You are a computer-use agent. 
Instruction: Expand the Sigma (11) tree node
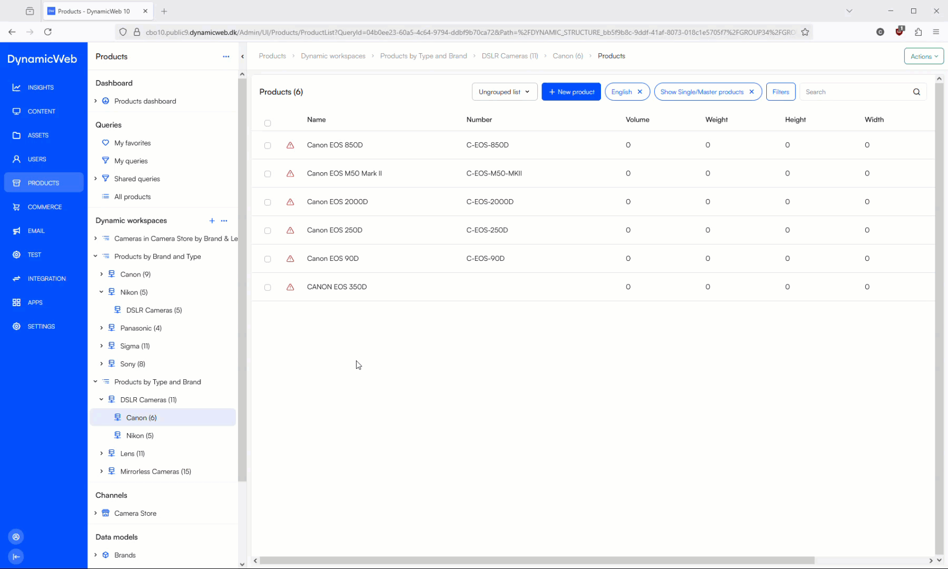point(102,346)
